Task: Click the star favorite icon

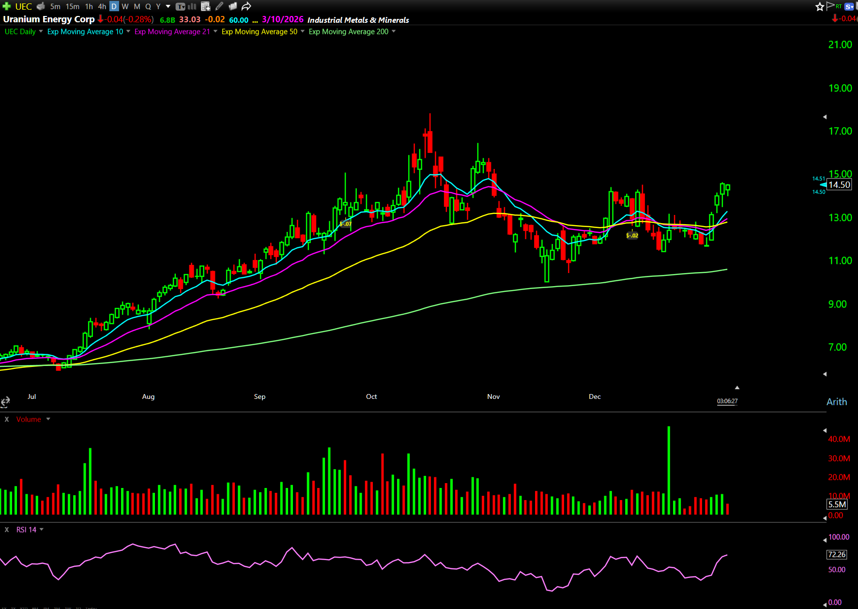Action: tap(820, 6)
